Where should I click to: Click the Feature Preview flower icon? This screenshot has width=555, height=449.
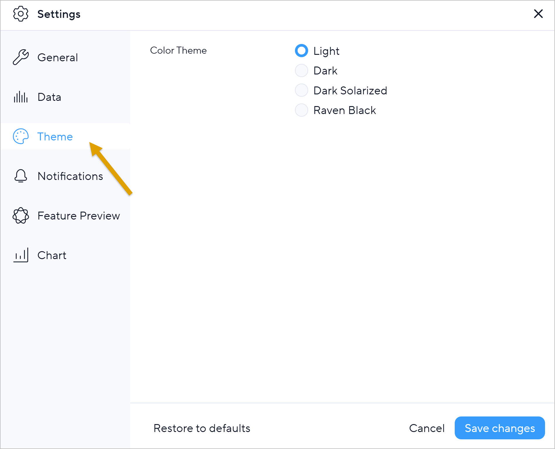click(x=21, y=216)
